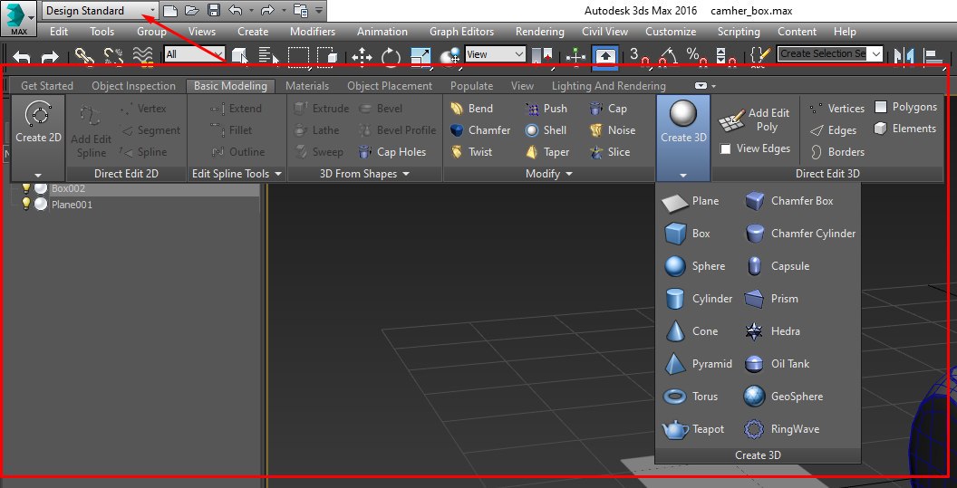Open Create Selection Set dropdown
957x488 pixels.
pyautogui.click(x=876, y=53)
